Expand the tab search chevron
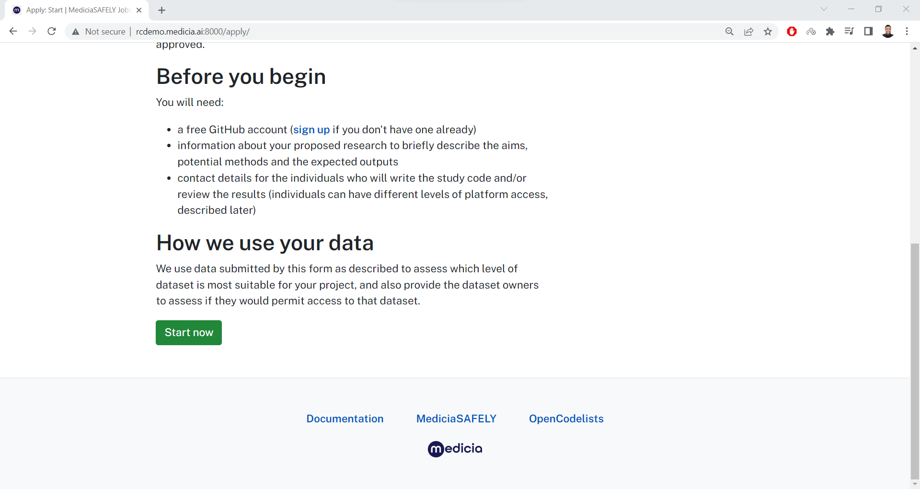Screen dimensions: 920x489 (x=824, y=9)
